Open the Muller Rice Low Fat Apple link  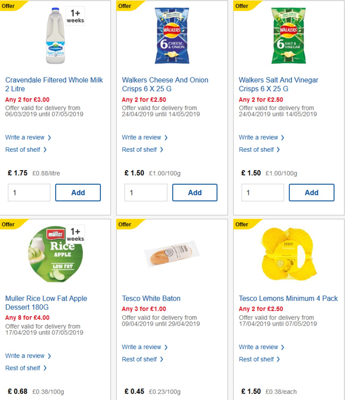[x=46, y=303]
